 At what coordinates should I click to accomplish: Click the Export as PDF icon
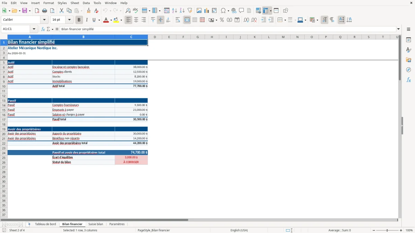pos(37,11)
